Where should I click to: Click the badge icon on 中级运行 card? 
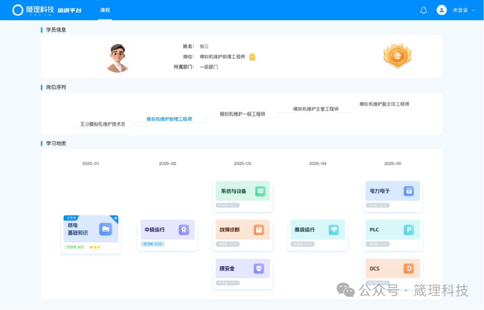click(184, 229)
